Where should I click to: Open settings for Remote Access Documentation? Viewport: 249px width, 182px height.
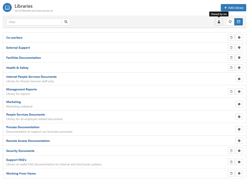coord(239,141)
